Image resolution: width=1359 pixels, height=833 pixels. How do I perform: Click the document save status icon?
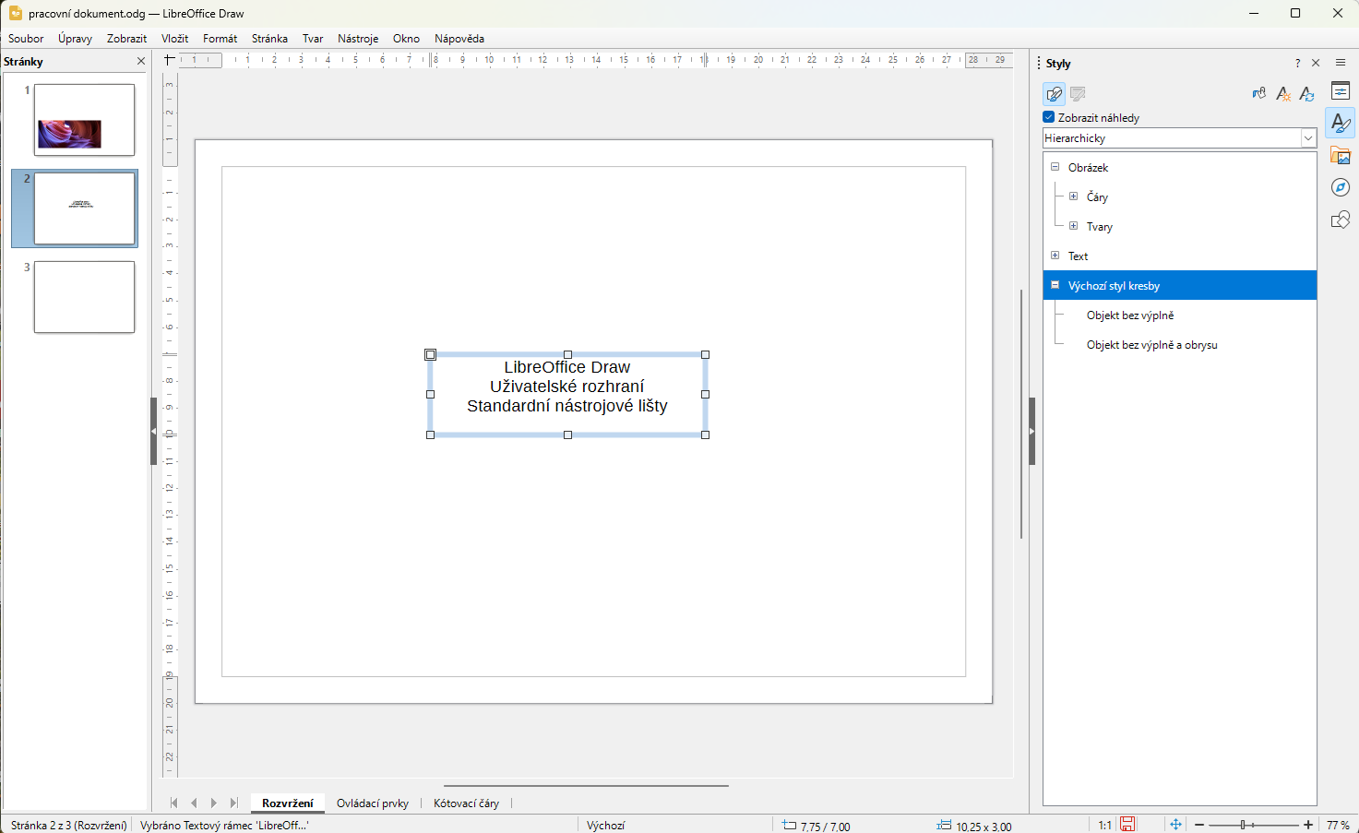point(1127,825)
